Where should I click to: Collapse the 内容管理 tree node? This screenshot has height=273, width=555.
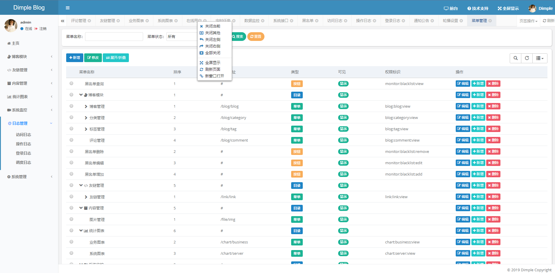coord(81,208)
